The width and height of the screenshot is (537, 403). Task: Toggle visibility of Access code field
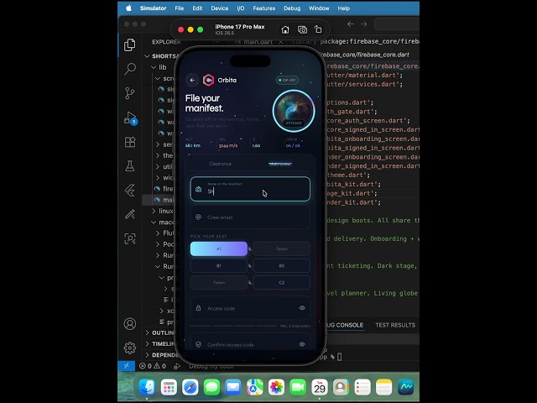302,308
